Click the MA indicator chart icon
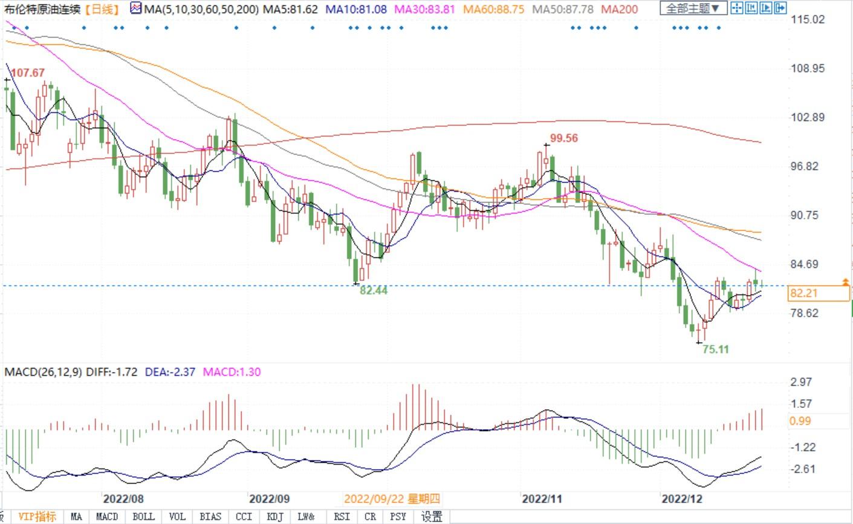This screenshot has width=853, height=524. click(136, 9)
